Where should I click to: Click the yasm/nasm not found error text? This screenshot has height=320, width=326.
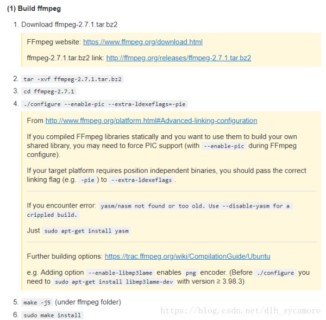pos(159,210)
